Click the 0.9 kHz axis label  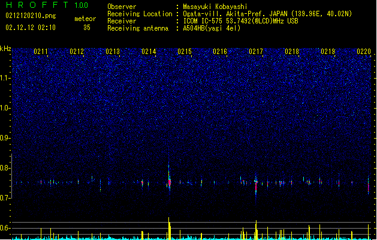(x=5, y=138)
